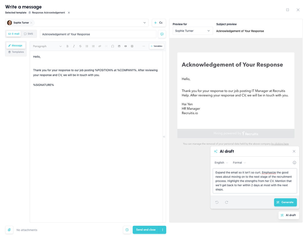The image size is (308, 239).
Task: Click the %SIGNATURE% line in the editor
Action: pyautogui.click(x=43, y=85)
